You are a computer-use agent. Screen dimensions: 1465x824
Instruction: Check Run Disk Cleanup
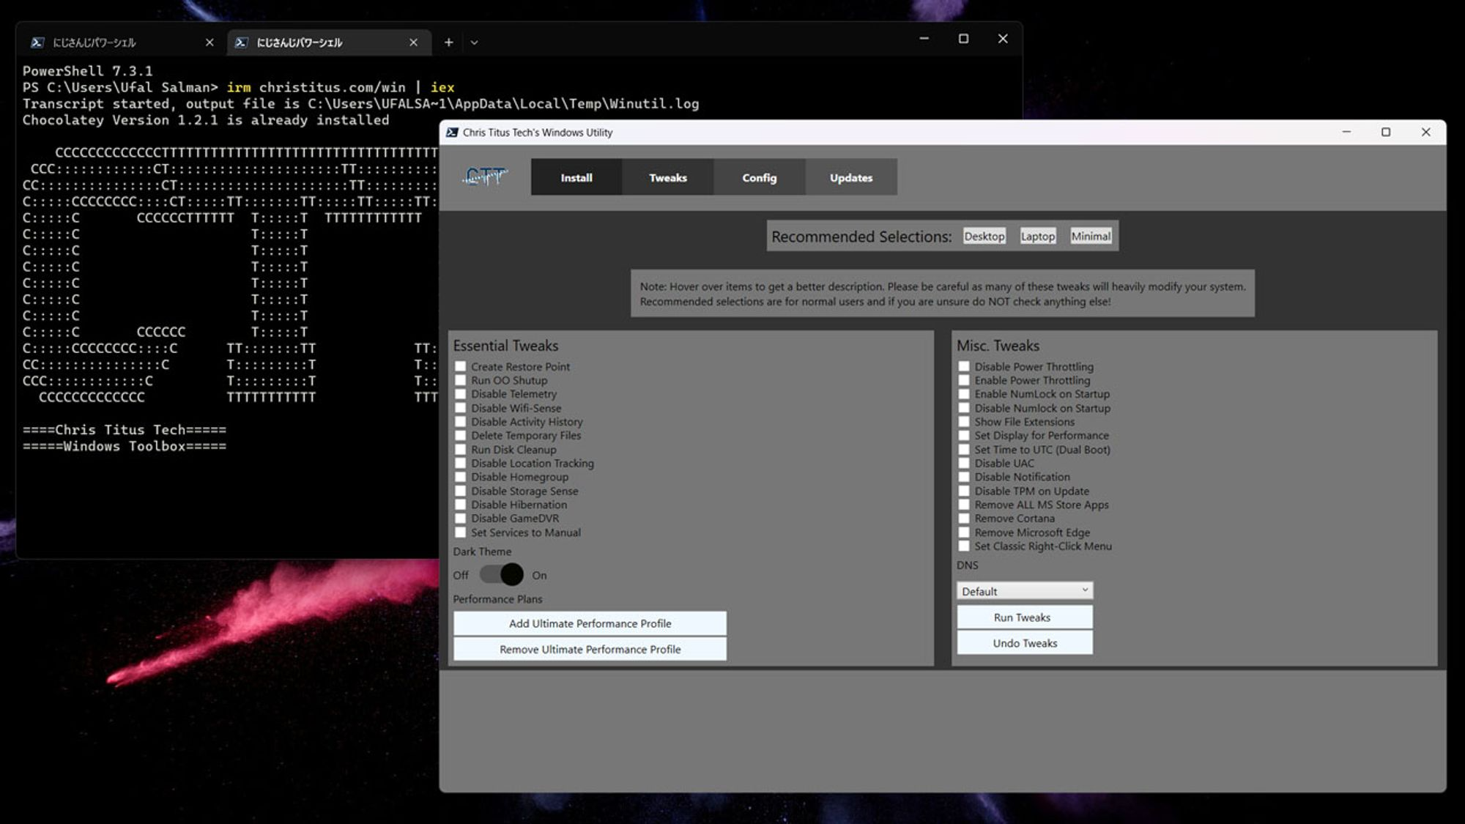[x=460, y=450]
